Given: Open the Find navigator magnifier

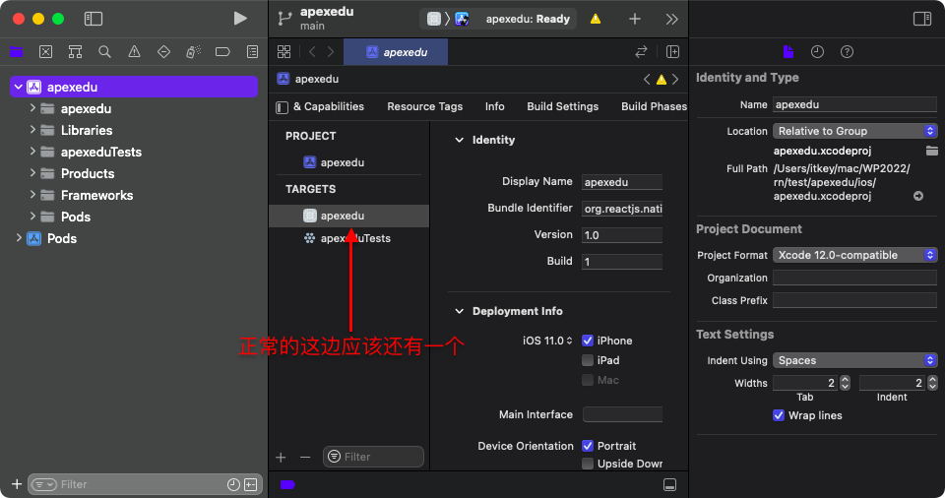Looking at the screenshot, I should [x=105, y=52].
